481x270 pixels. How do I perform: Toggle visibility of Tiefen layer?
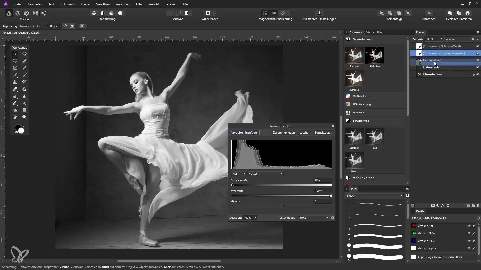tap(478, 67)
